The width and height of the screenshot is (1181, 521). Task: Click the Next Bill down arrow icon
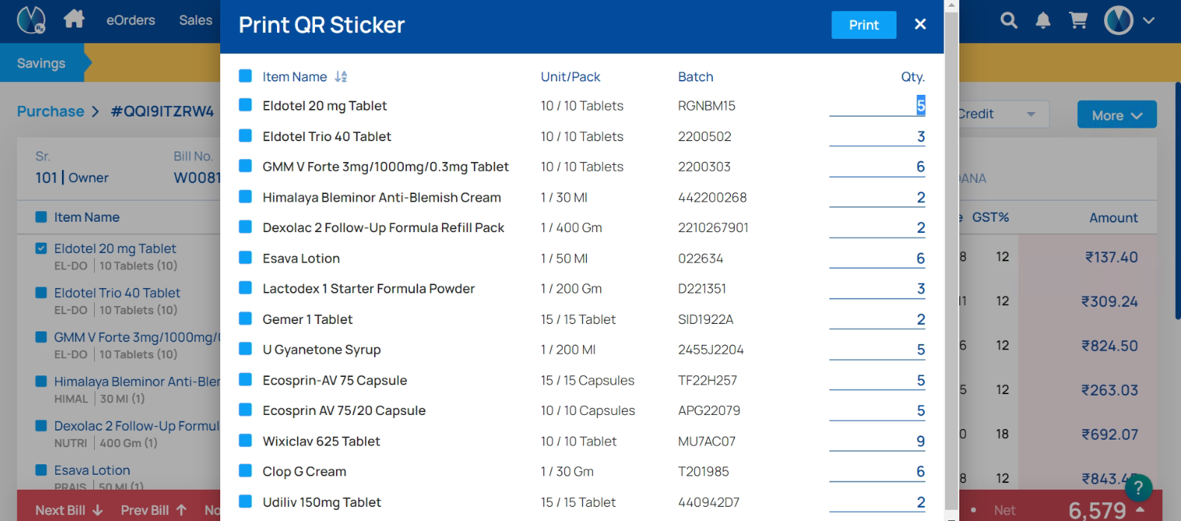click(98, 511)
